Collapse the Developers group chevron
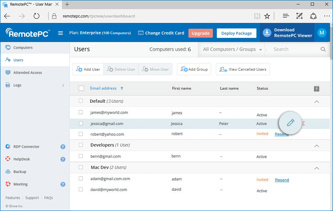333x211 pixels. click(x=317, y=146)
